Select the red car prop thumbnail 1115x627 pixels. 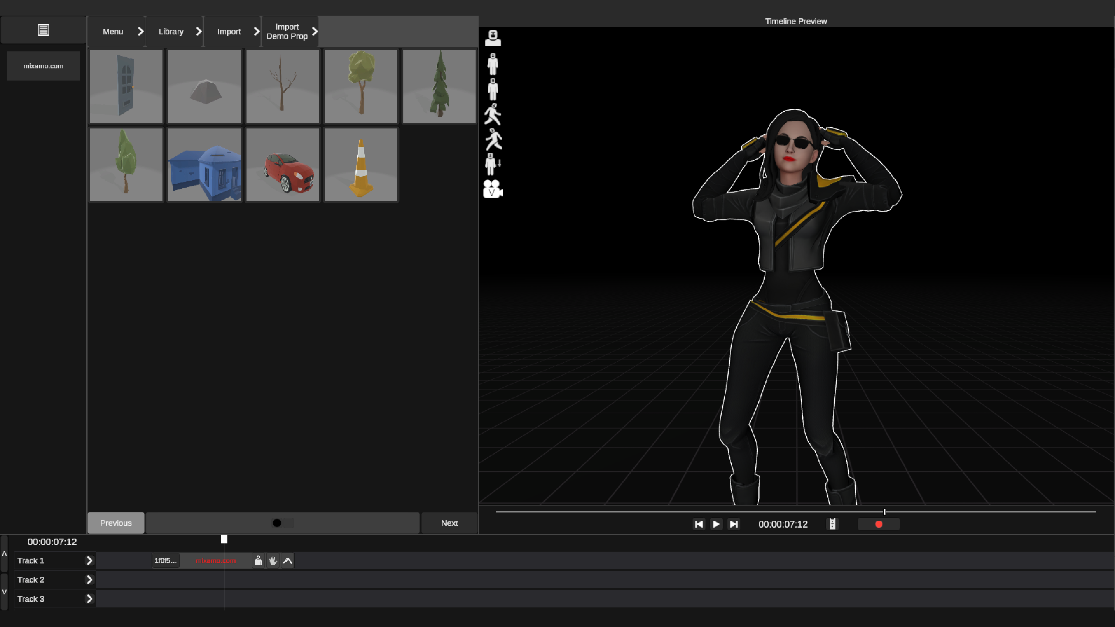point(283,165)
